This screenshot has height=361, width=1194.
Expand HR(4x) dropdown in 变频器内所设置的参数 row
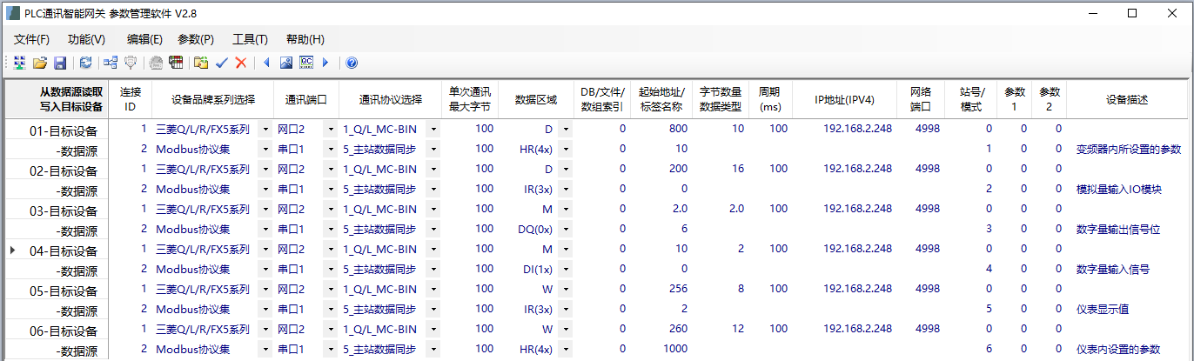(565, 149)
